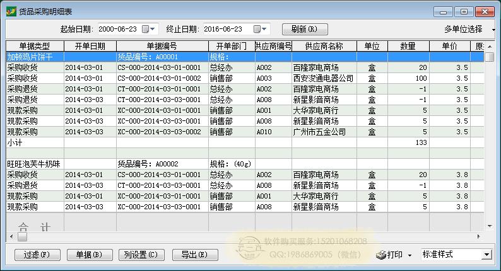The image size is (501, 271).
Task: Open 单据(B) document button
Action: pos(88,255)
